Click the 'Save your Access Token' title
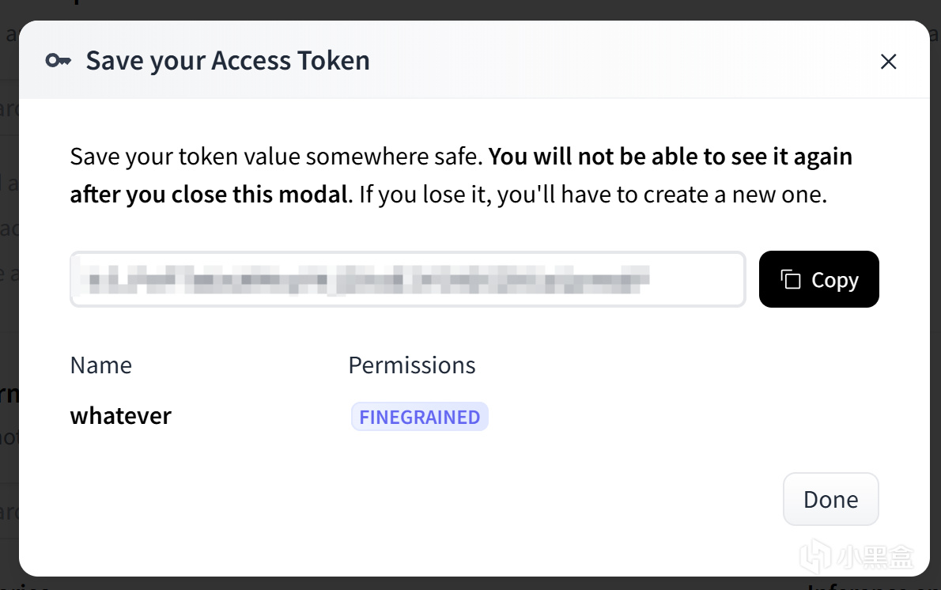The image size is (941, 590). (228, 61)
